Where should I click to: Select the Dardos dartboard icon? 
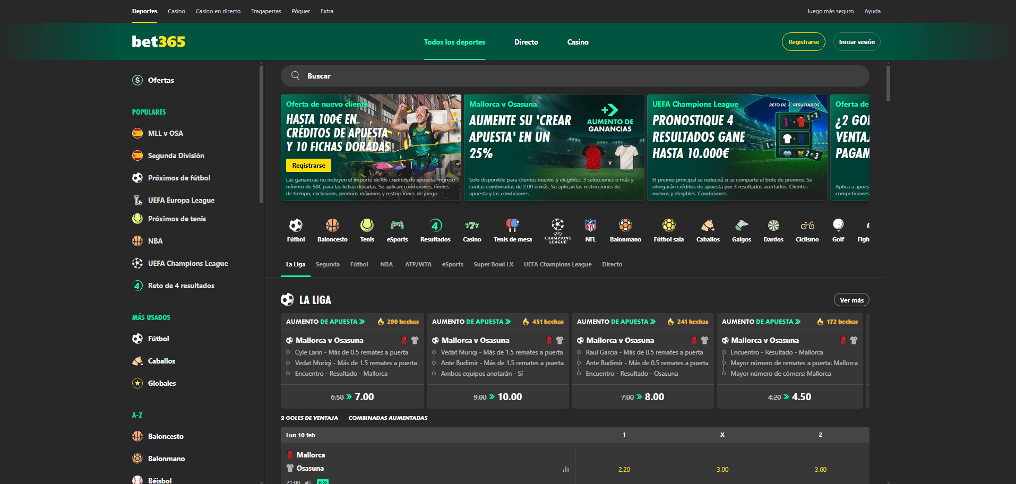click(x=773, y=226)
